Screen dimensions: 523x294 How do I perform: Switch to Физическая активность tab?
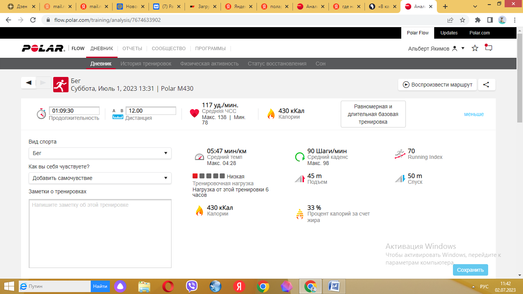[x=209, y=64]
